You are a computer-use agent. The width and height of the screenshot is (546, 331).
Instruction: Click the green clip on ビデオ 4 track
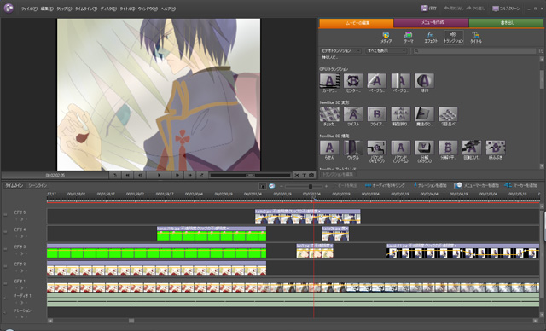coord(212,234)
